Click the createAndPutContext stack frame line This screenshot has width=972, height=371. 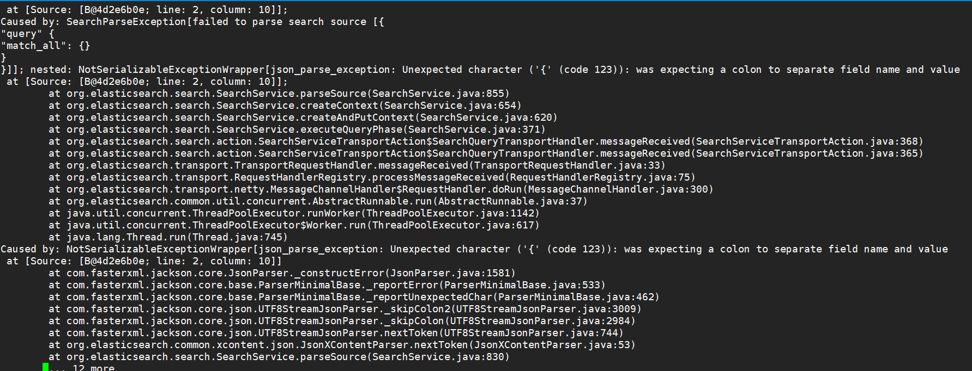(303, 118)
